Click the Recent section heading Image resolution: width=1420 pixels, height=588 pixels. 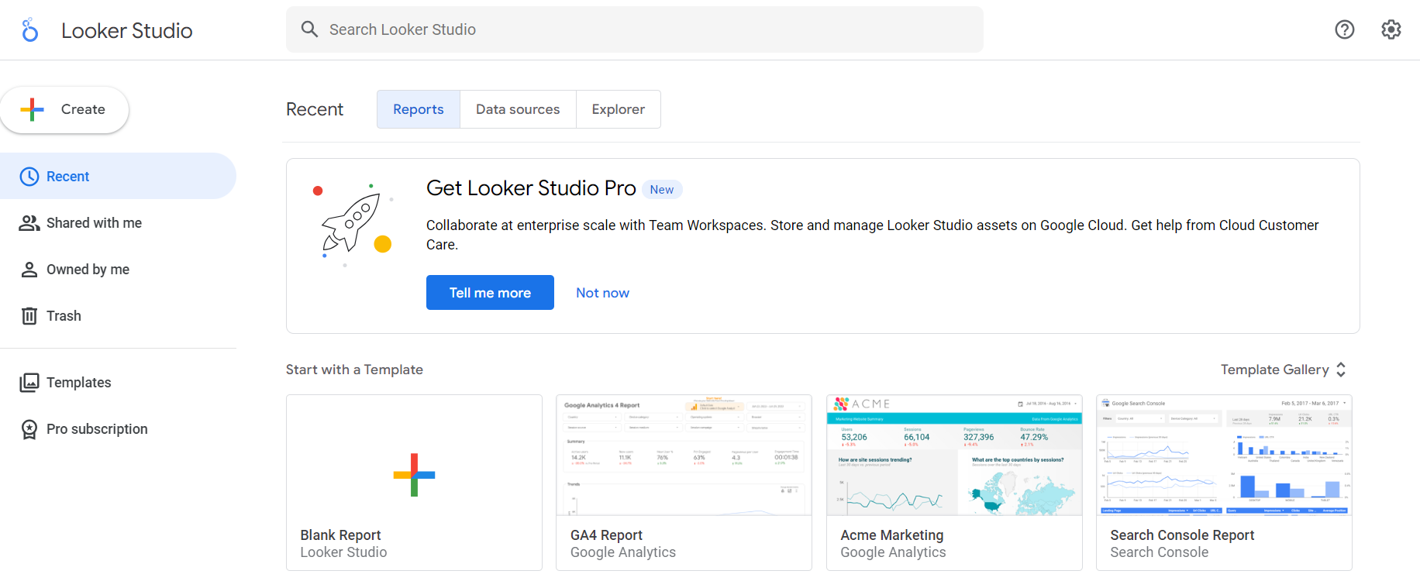[315, 109]
